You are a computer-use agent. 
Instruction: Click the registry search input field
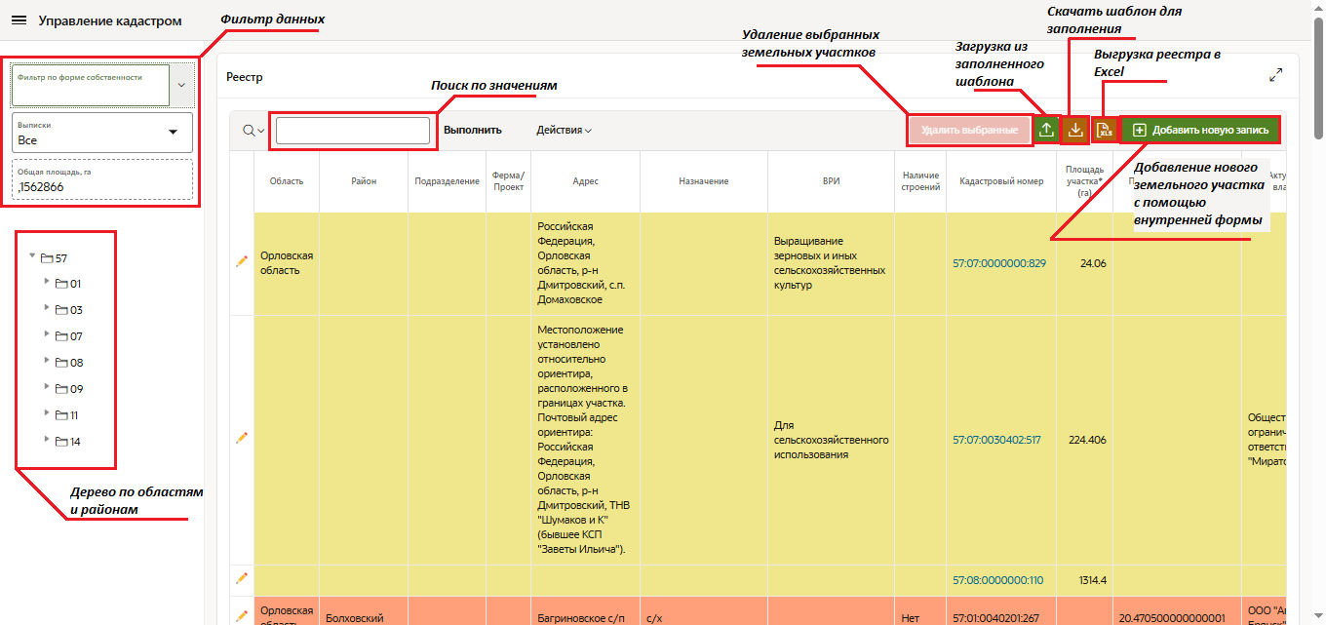click(353, 131)
